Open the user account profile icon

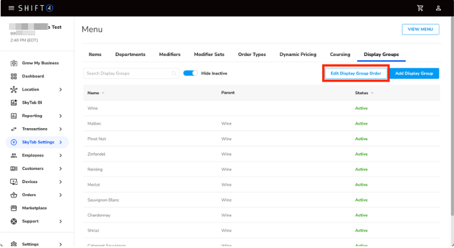click(x=438, y=8)
